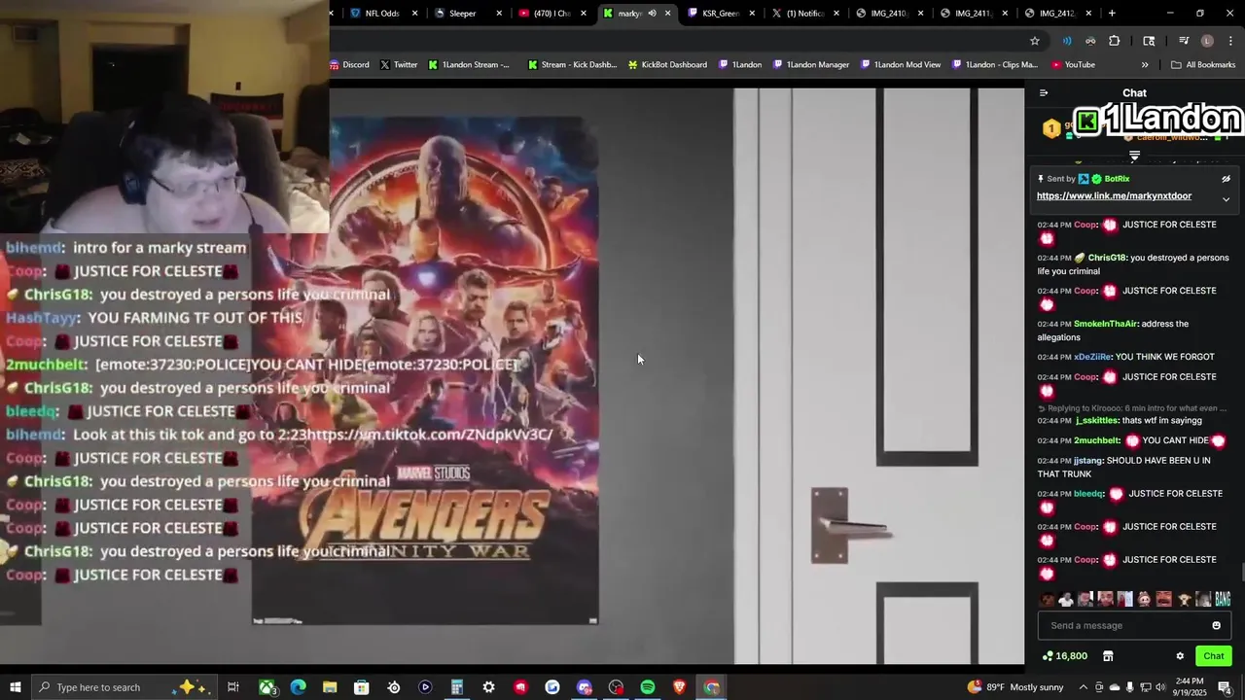Open Task View in the taskbar
Image resolution: width=1245 pixels, height=700 pixels.
(233, 687)
